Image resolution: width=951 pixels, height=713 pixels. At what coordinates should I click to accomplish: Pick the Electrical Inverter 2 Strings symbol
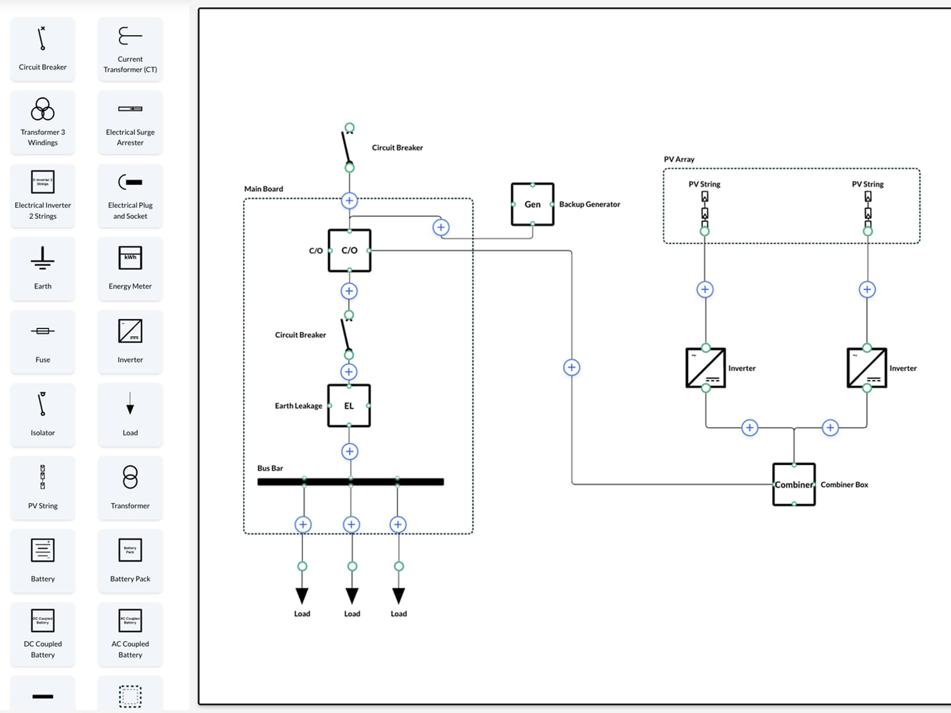pos(43,195)
